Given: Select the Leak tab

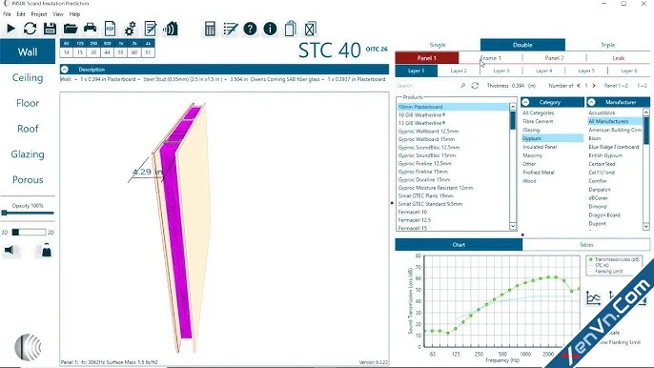Looking at the screenshot, I should (618, 58).
